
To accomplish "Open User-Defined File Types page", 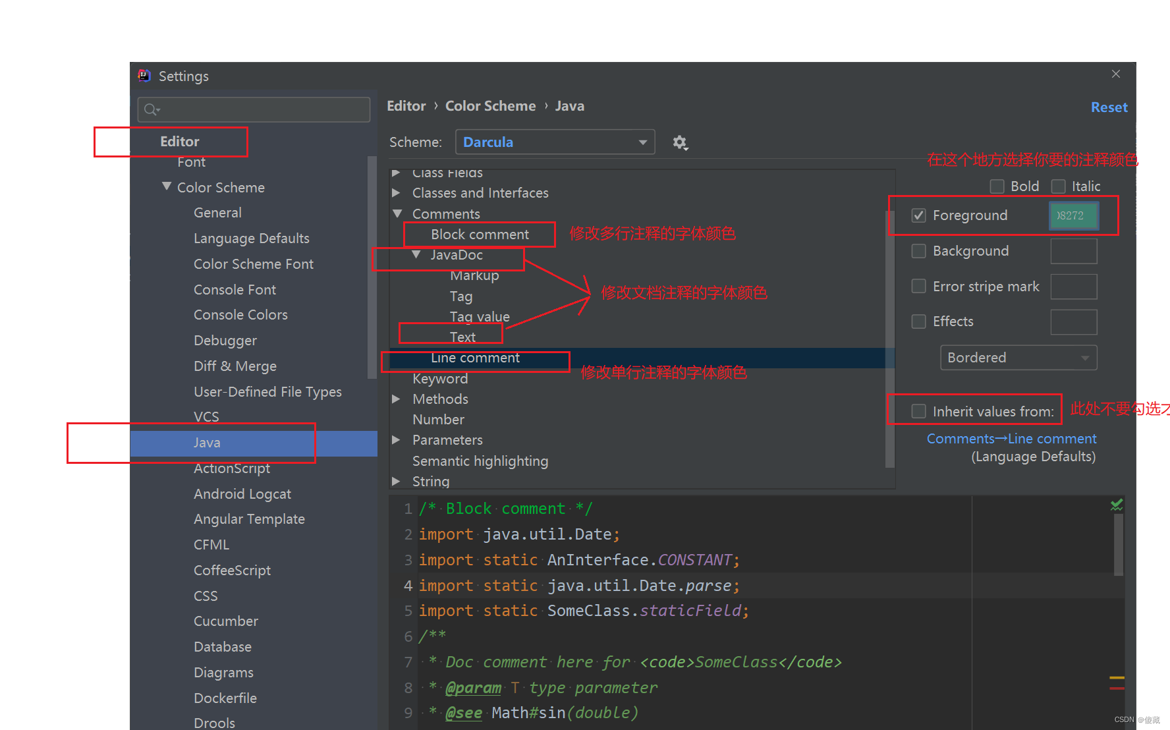I will [267, 392].
